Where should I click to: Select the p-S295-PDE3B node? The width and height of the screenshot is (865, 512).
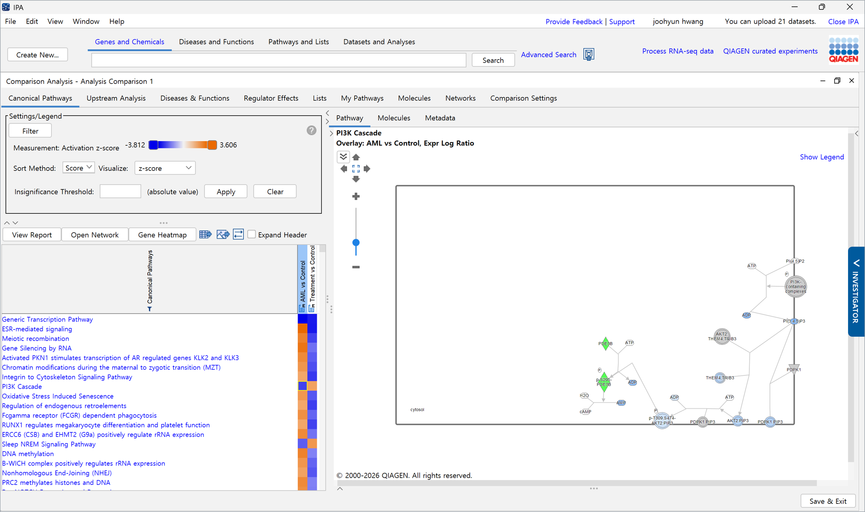pos(604,382)
